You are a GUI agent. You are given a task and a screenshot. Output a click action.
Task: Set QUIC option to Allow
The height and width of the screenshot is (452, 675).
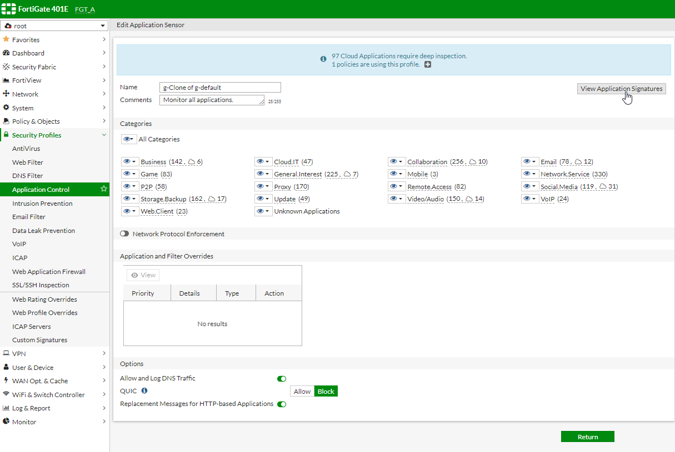[302, 392]
